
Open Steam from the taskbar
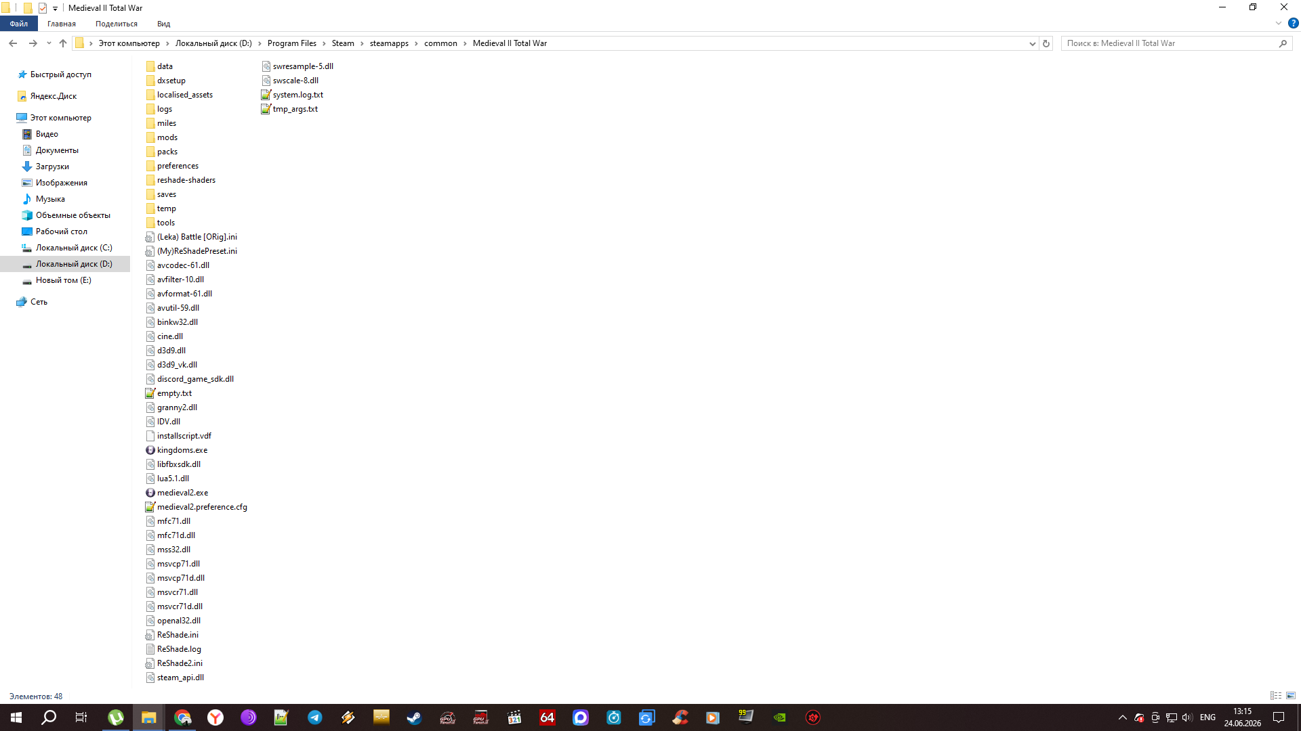[414, 717]
